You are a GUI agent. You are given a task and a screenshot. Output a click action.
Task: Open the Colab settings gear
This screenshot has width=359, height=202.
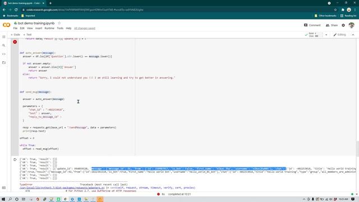(x=343, y=25)
